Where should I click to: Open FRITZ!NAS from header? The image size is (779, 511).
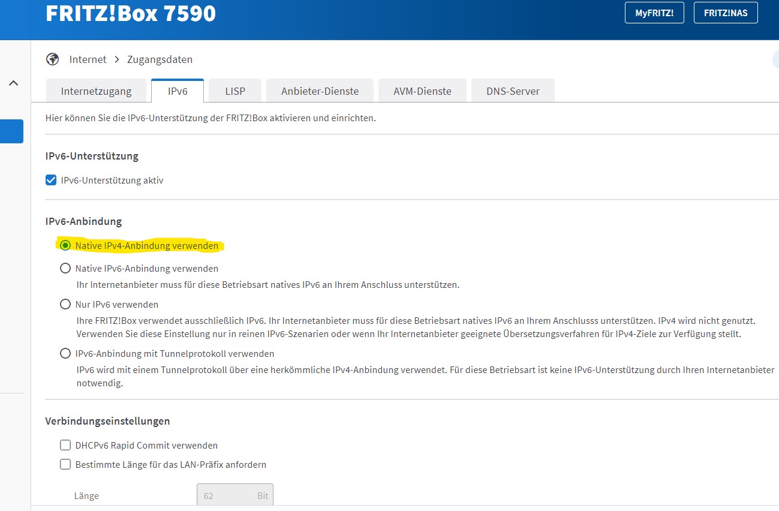(x=726, y=13)
